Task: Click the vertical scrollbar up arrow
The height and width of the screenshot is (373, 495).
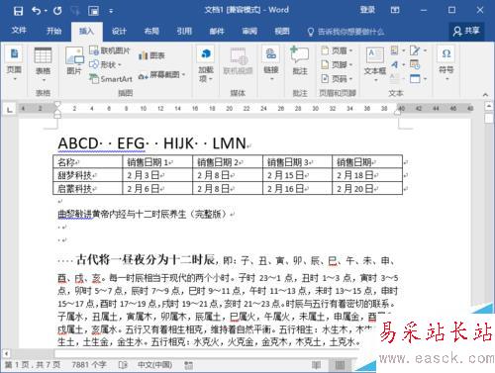Action: 489,106
